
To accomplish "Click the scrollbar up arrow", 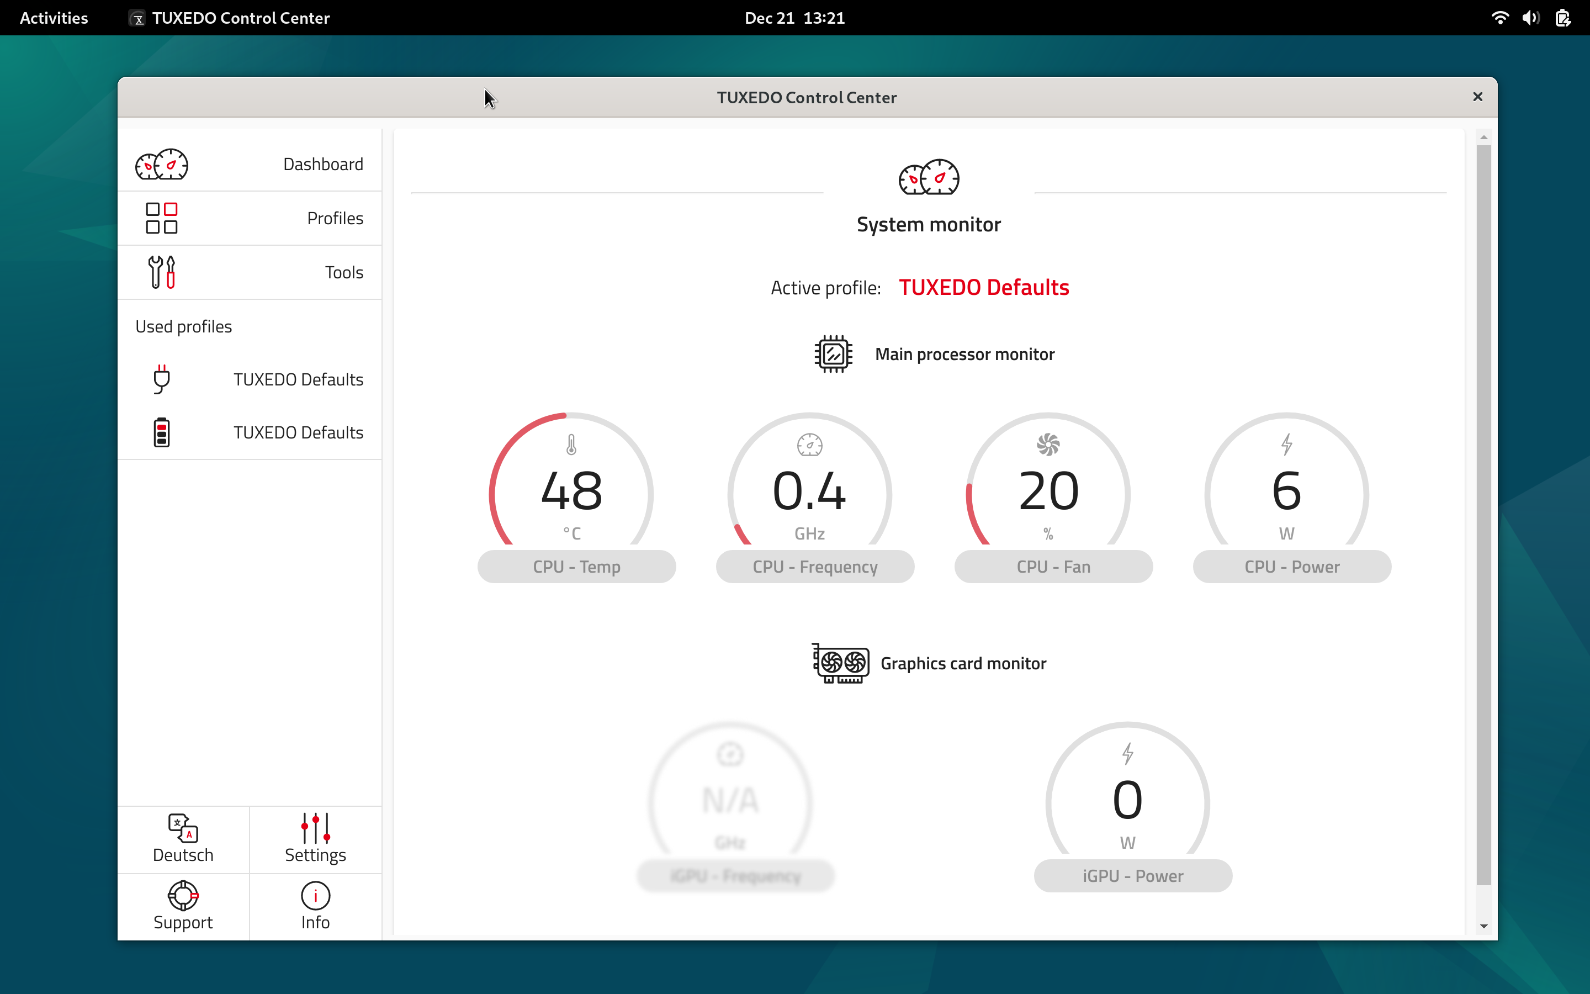I will coord(1483,138).
